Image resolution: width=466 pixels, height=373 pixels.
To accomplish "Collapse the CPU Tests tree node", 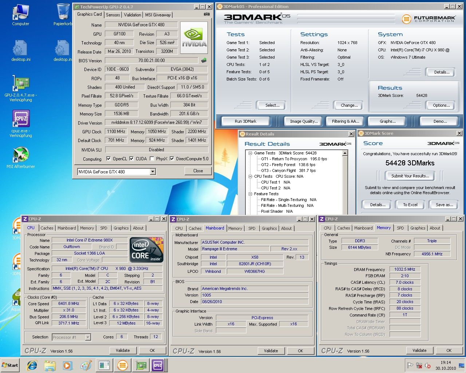I will pos(250,176).
